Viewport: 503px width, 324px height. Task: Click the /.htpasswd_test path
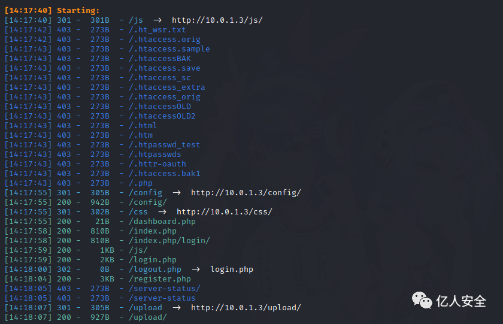click(165, 145)
